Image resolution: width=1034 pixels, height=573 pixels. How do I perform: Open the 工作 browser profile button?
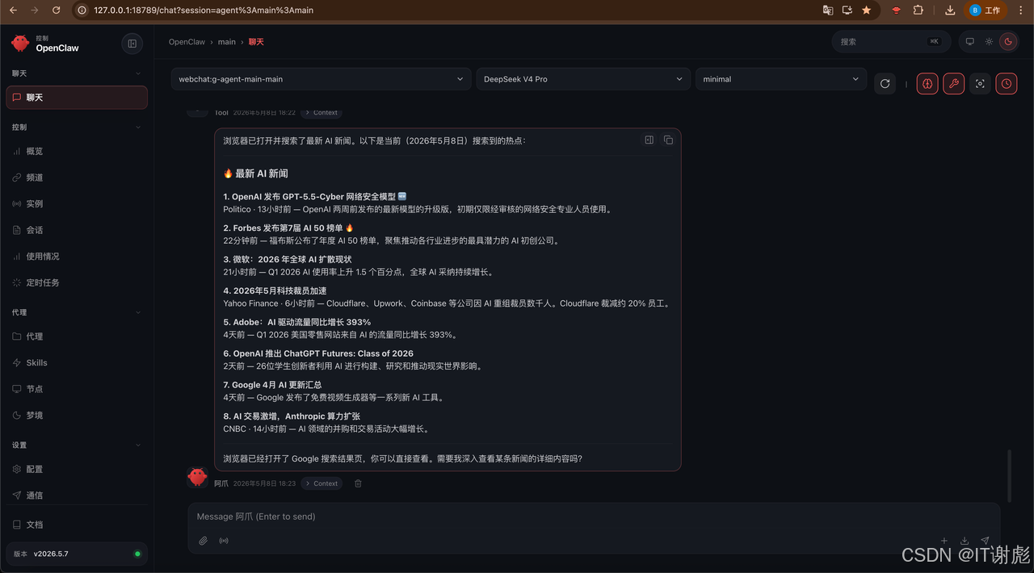[986, 10]
